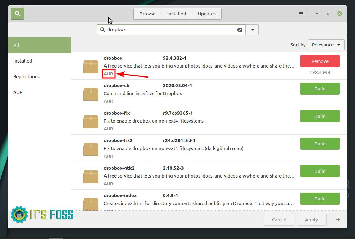
Task: Open the Relevance sort dropdown
Action: 326,45
